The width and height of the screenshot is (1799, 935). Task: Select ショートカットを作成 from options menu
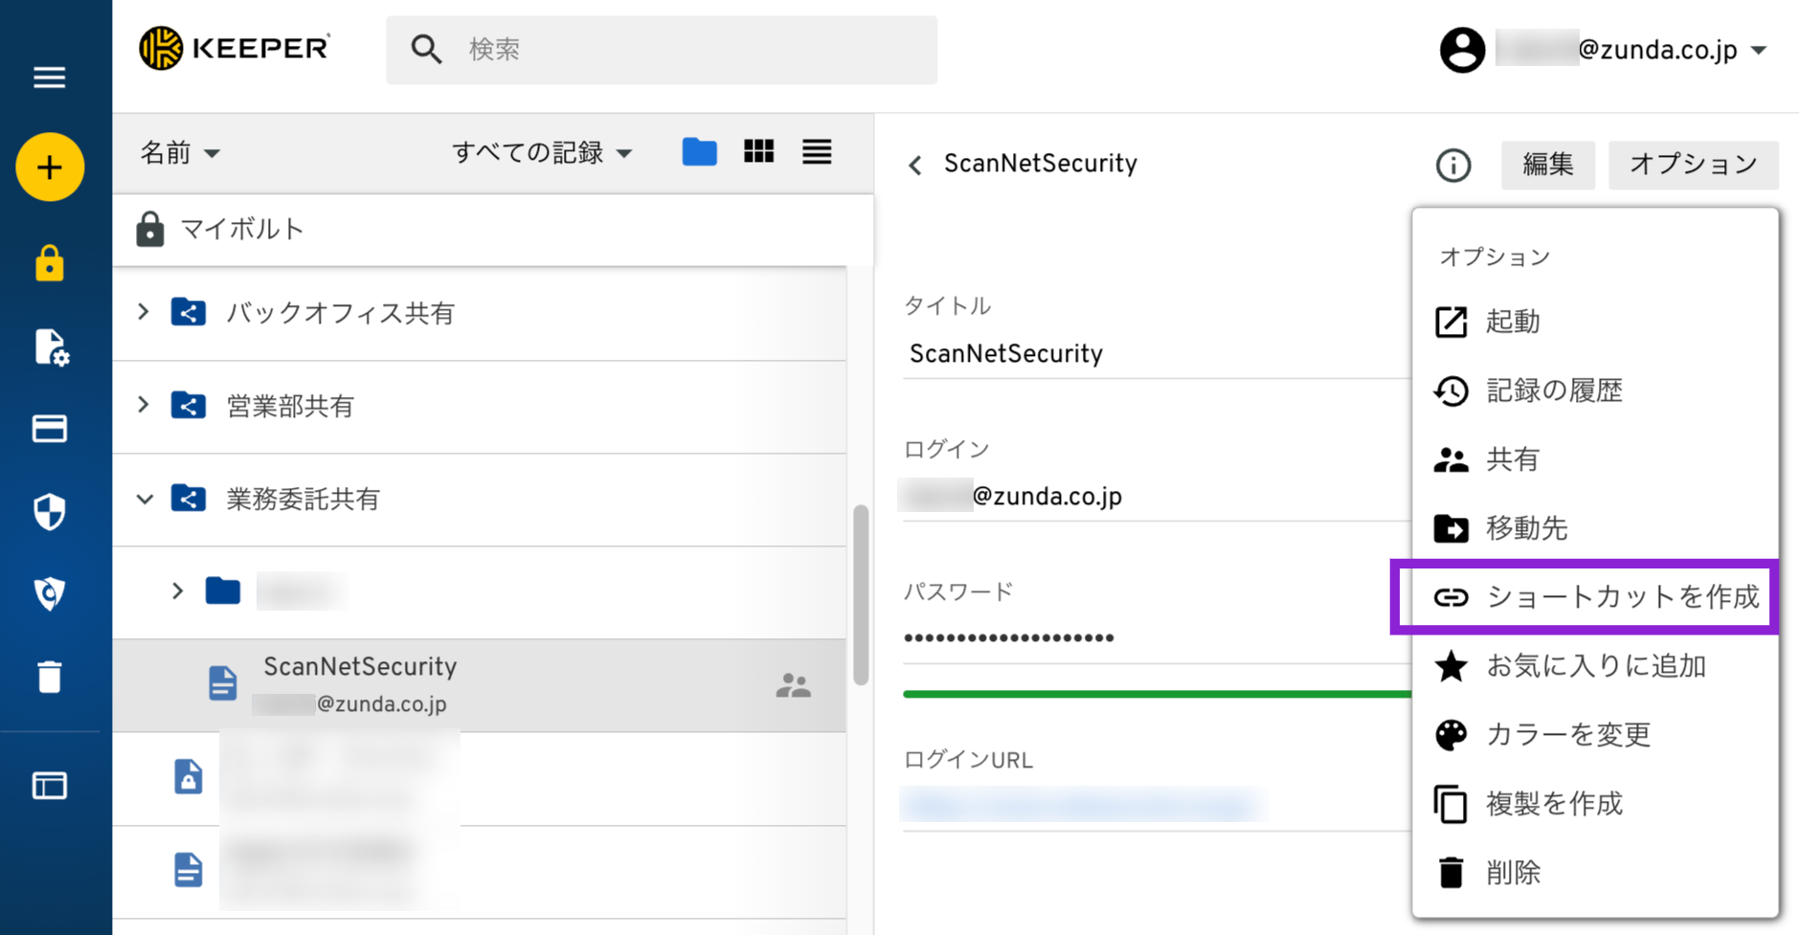pos(1593,597)
